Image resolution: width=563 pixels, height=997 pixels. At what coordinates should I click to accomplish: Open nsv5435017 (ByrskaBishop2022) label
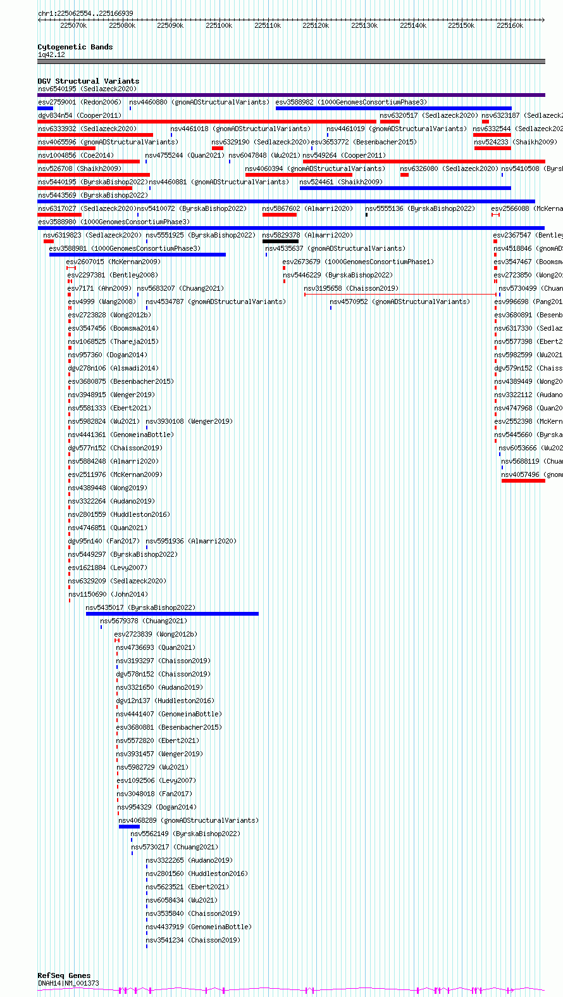point(140,607)
